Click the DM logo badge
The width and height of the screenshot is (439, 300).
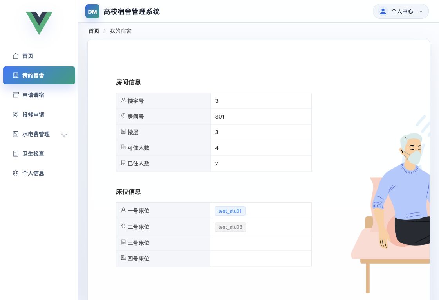click(92, 11)
